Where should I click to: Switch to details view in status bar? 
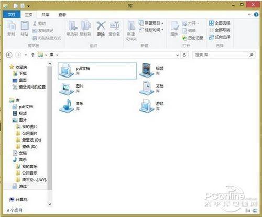[248, 211]
